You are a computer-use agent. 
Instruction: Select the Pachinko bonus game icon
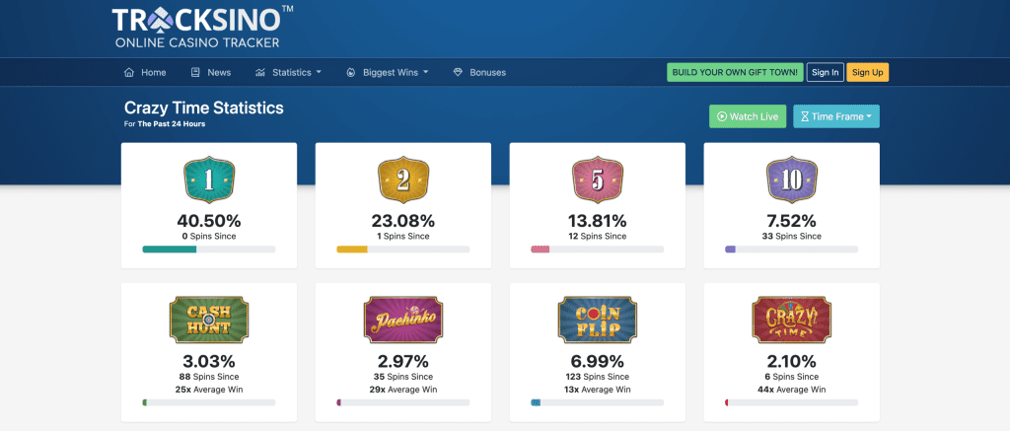[x=403, y=320]
